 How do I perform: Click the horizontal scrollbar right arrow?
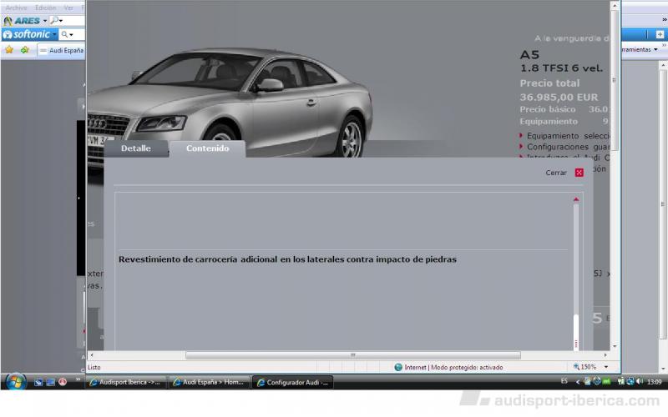pyautogui.click(x=605, y=355)
